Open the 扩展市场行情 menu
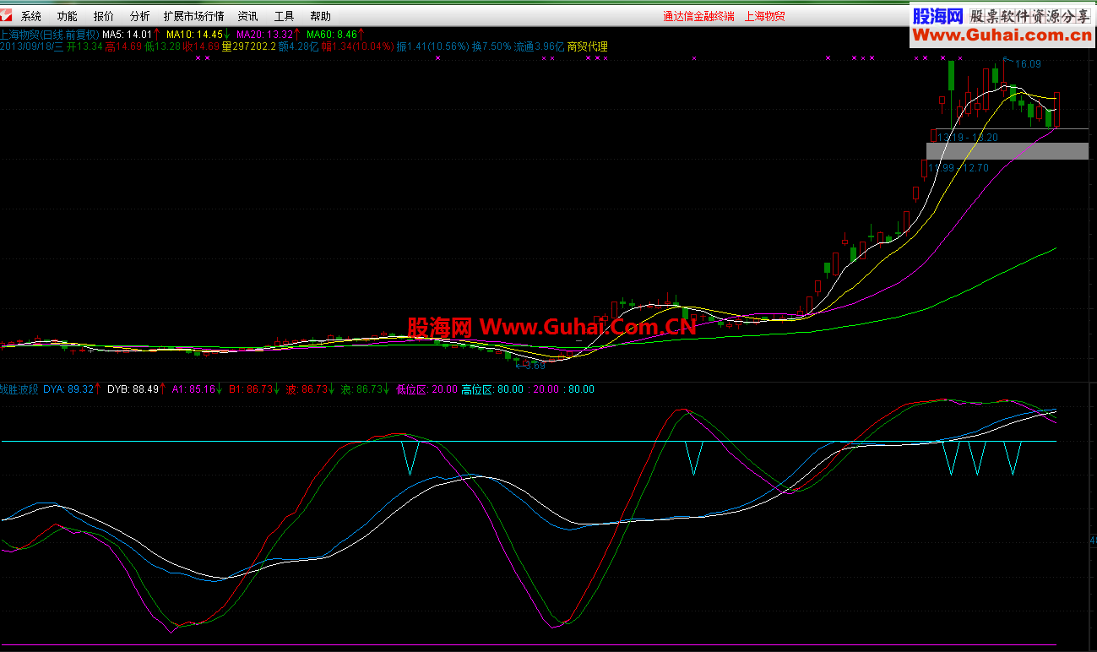This screenshot has height=652, width=1097. pos(194,16)
